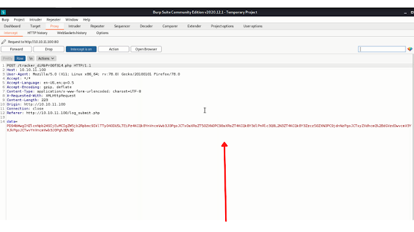Open the Window menu

tap(72, 19)
